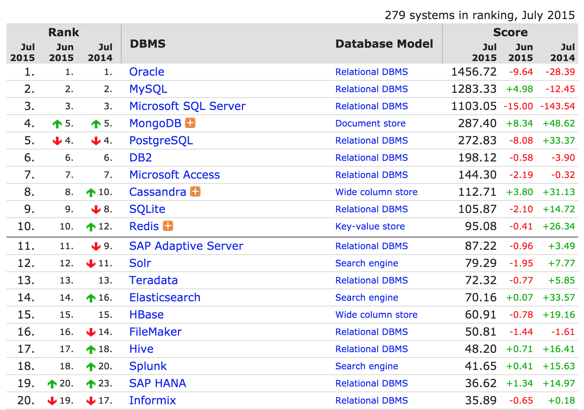The height and width of the screenshot is (410, 584).
Task: Click the Score column header
Action: click(x=510, y=32)
